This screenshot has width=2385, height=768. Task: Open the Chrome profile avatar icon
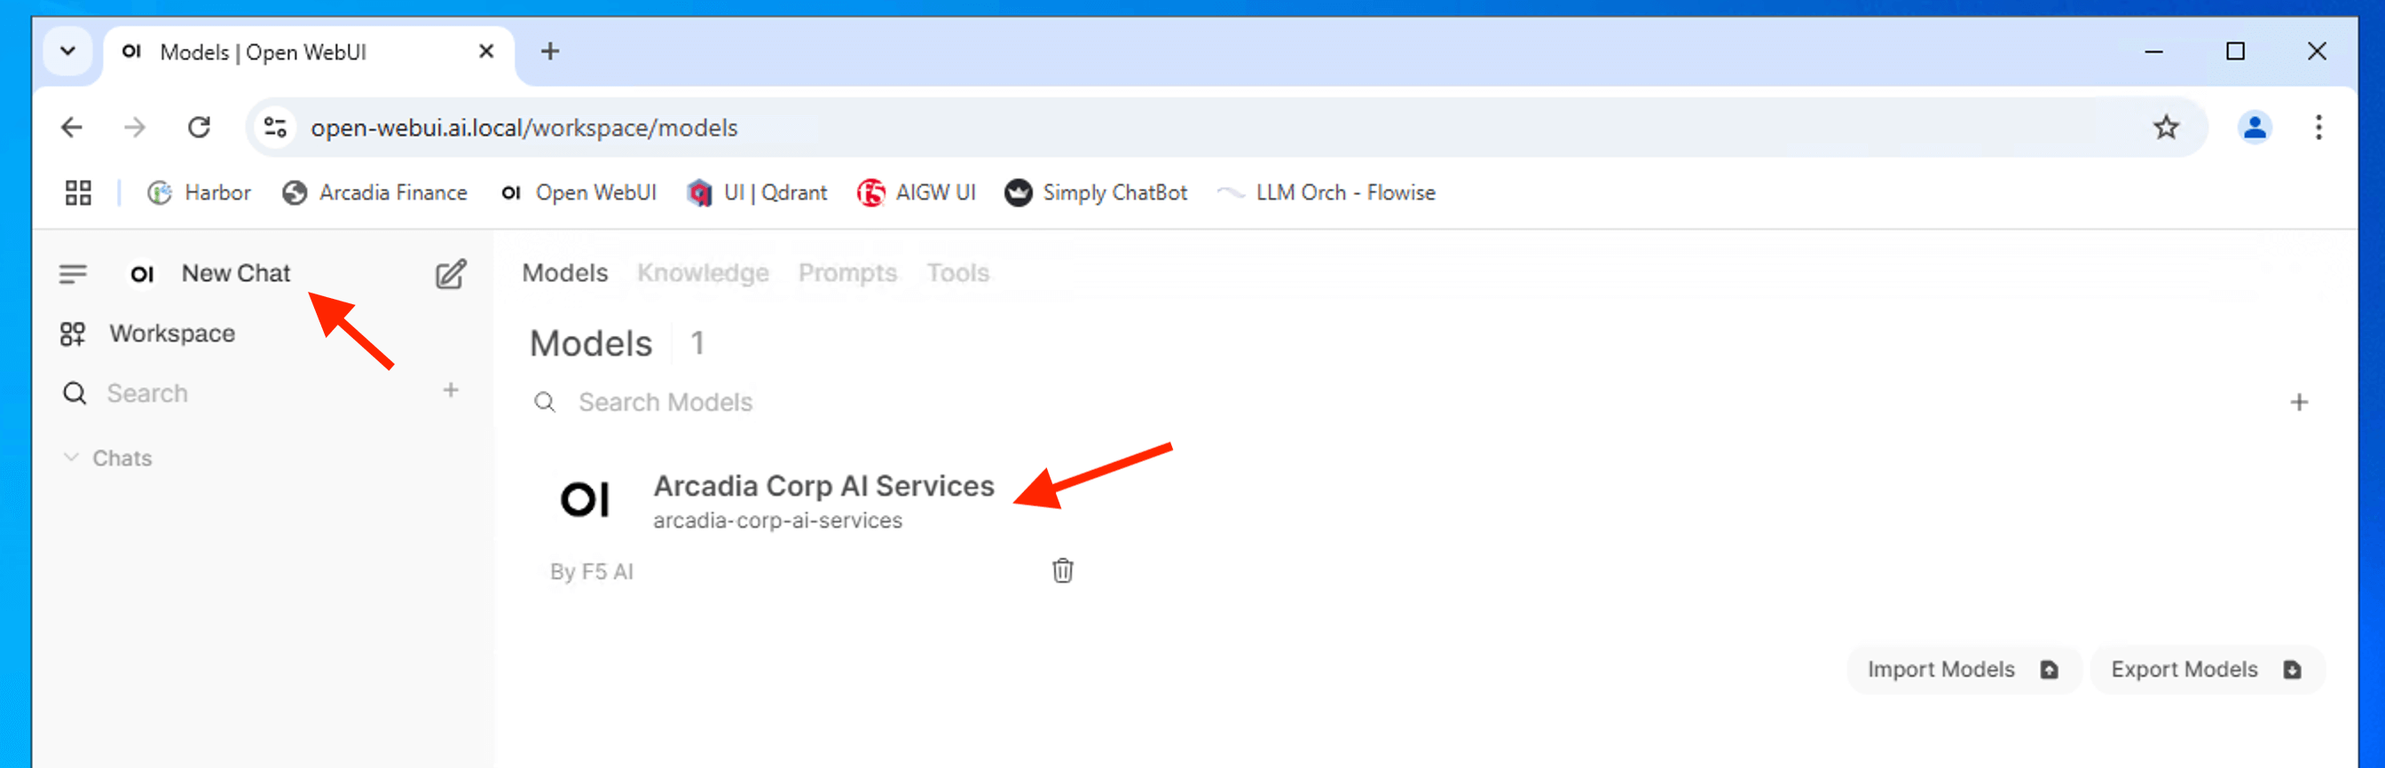click(x=2254, y=128)
